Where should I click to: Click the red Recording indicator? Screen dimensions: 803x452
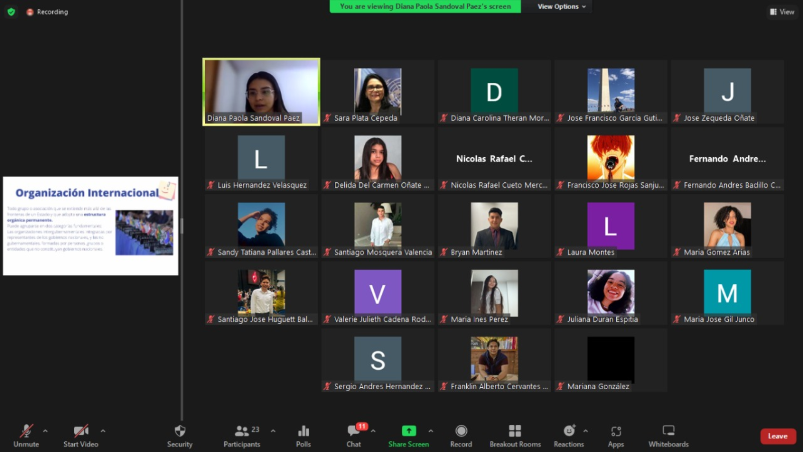point(47,12)
